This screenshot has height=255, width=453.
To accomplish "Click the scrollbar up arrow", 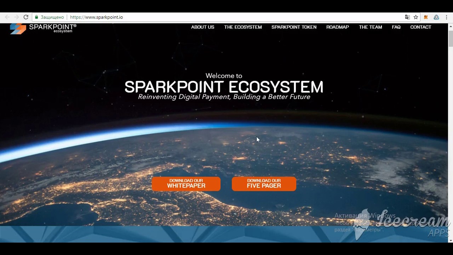I will coord(451,26).
